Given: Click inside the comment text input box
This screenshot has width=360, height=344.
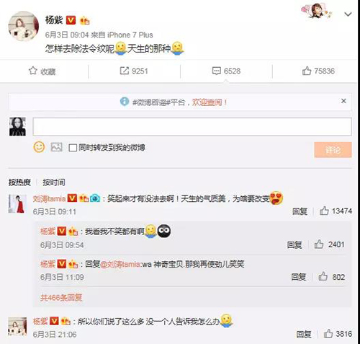Looking at the screenshot, I should click(192, 126).
